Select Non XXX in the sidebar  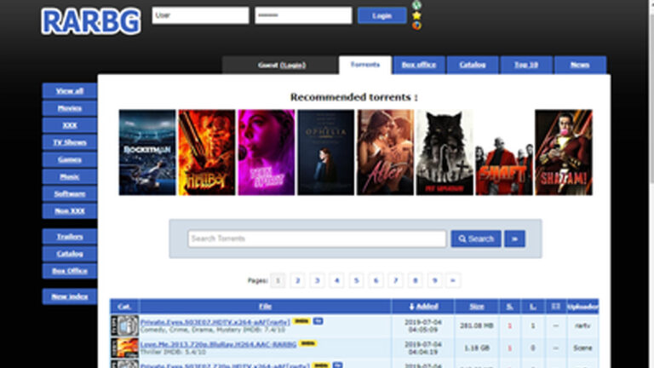click(x=70, y=210)
